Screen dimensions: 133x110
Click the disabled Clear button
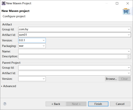[124, 79]
